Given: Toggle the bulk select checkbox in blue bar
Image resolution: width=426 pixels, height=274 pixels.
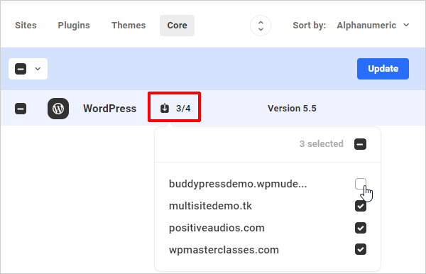Looking at the screenshot, I should 21,69.
